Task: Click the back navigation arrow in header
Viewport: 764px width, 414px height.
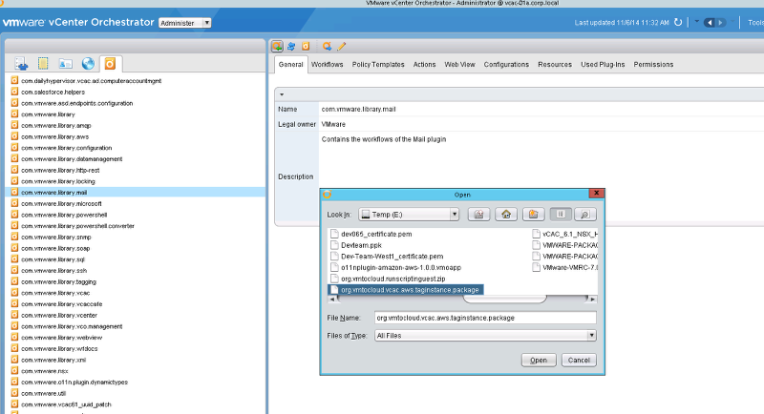Action: (x=710, y=22)
